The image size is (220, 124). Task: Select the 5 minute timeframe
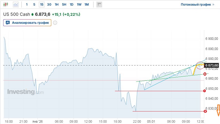[34, 5]
